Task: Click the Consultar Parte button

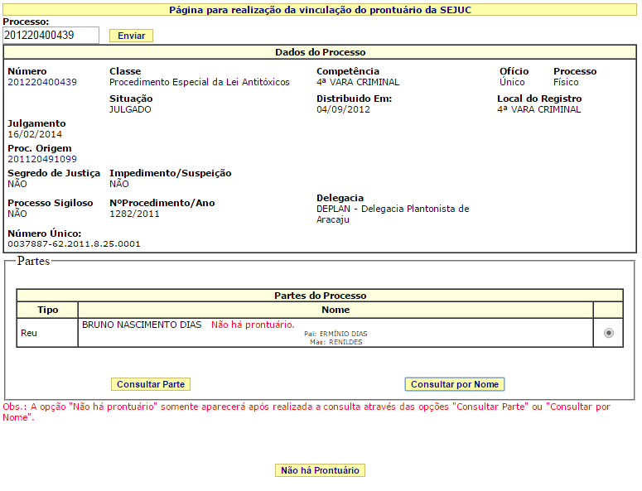Action: [151, 384]
